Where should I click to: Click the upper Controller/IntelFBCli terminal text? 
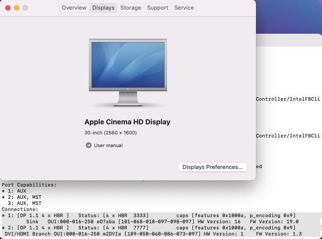coord(288,99)
